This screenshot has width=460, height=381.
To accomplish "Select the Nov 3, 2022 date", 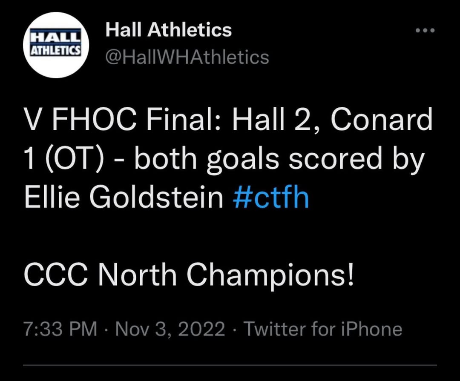I will [x=170, y=329].
